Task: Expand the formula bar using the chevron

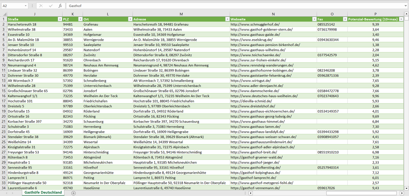Action: point(406,6)
